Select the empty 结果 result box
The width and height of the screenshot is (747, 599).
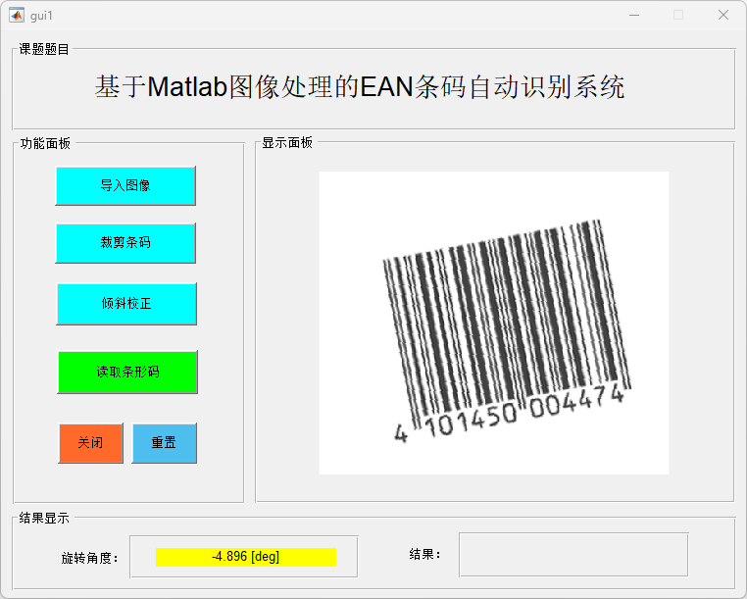[573, 555]
